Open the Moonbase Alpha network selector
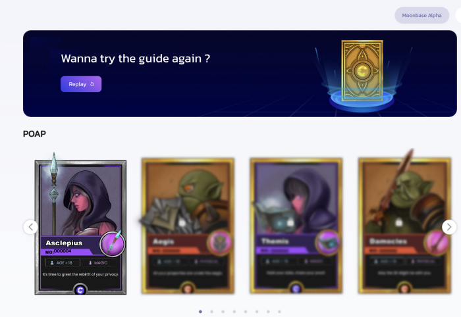Image resolution: width=461 pixels, height=317 pixels. (421, 15)
